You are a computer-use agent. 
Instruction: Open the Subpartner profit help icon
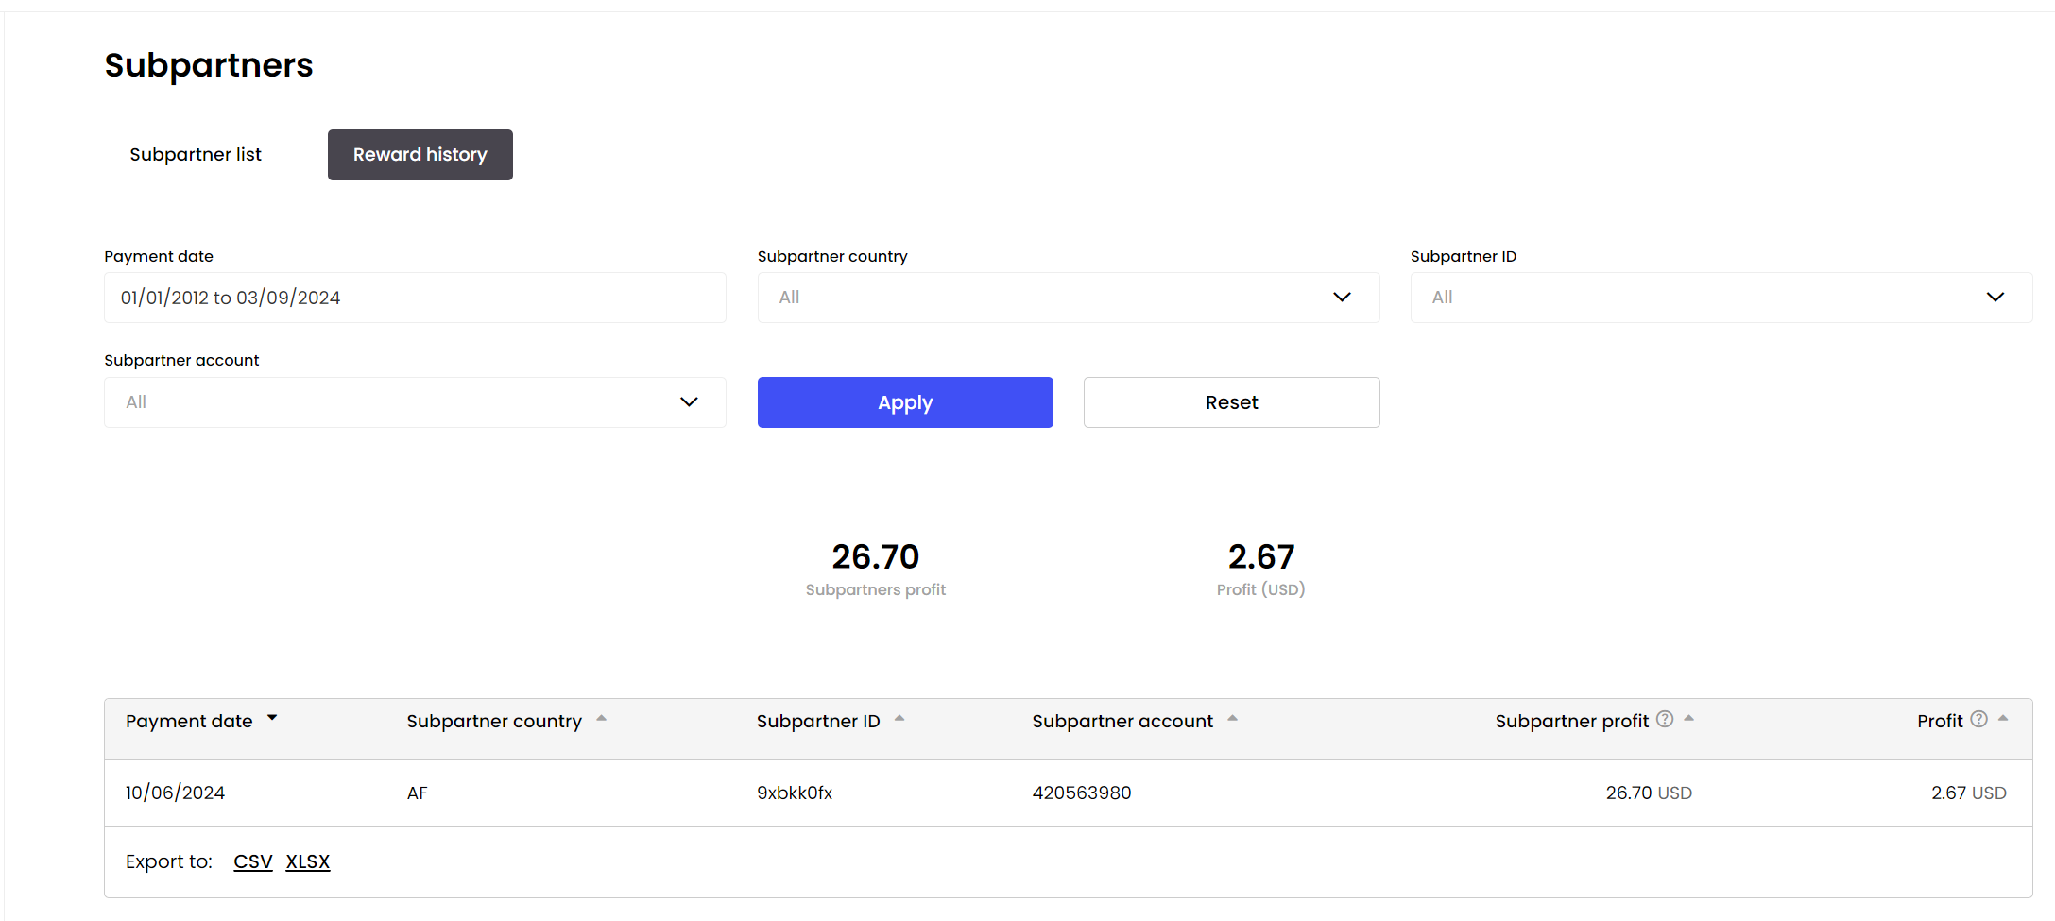coord(1665,720)
